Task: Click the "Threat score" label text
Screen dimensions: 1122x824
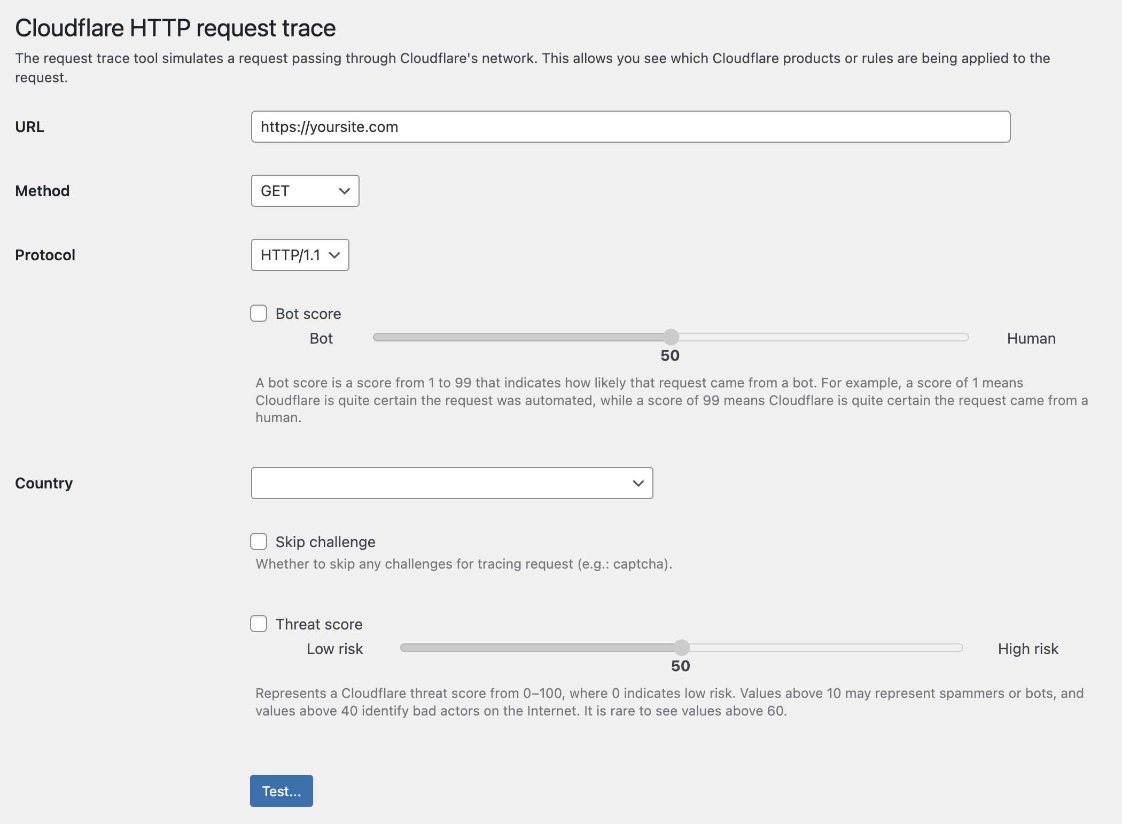Action: [x=319, y=624]
